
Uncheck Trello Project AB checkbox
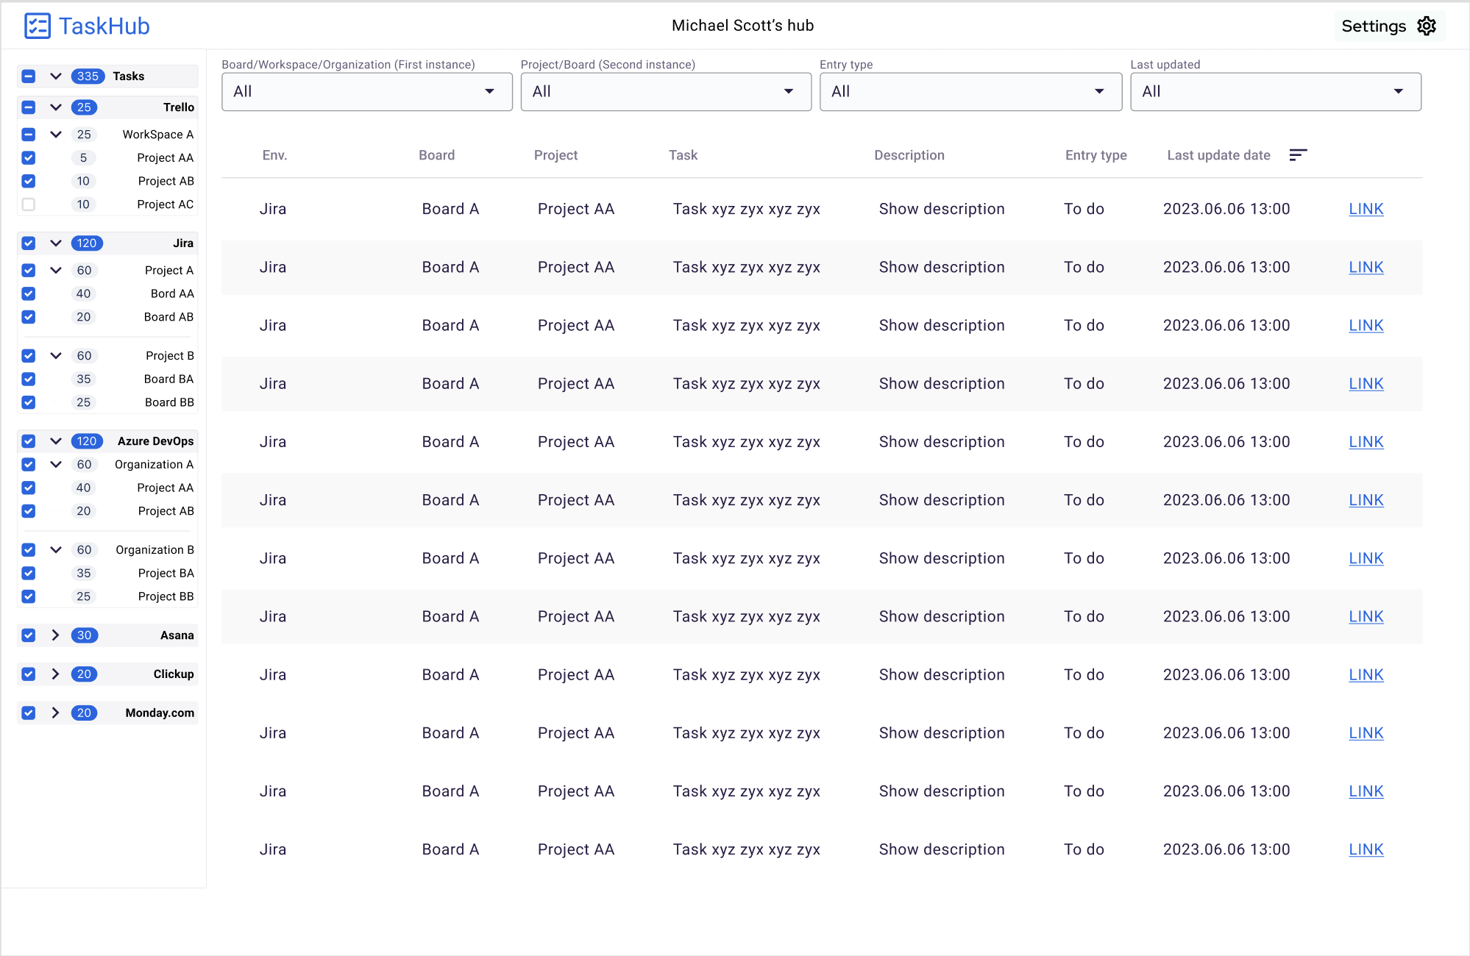point(29,181)
